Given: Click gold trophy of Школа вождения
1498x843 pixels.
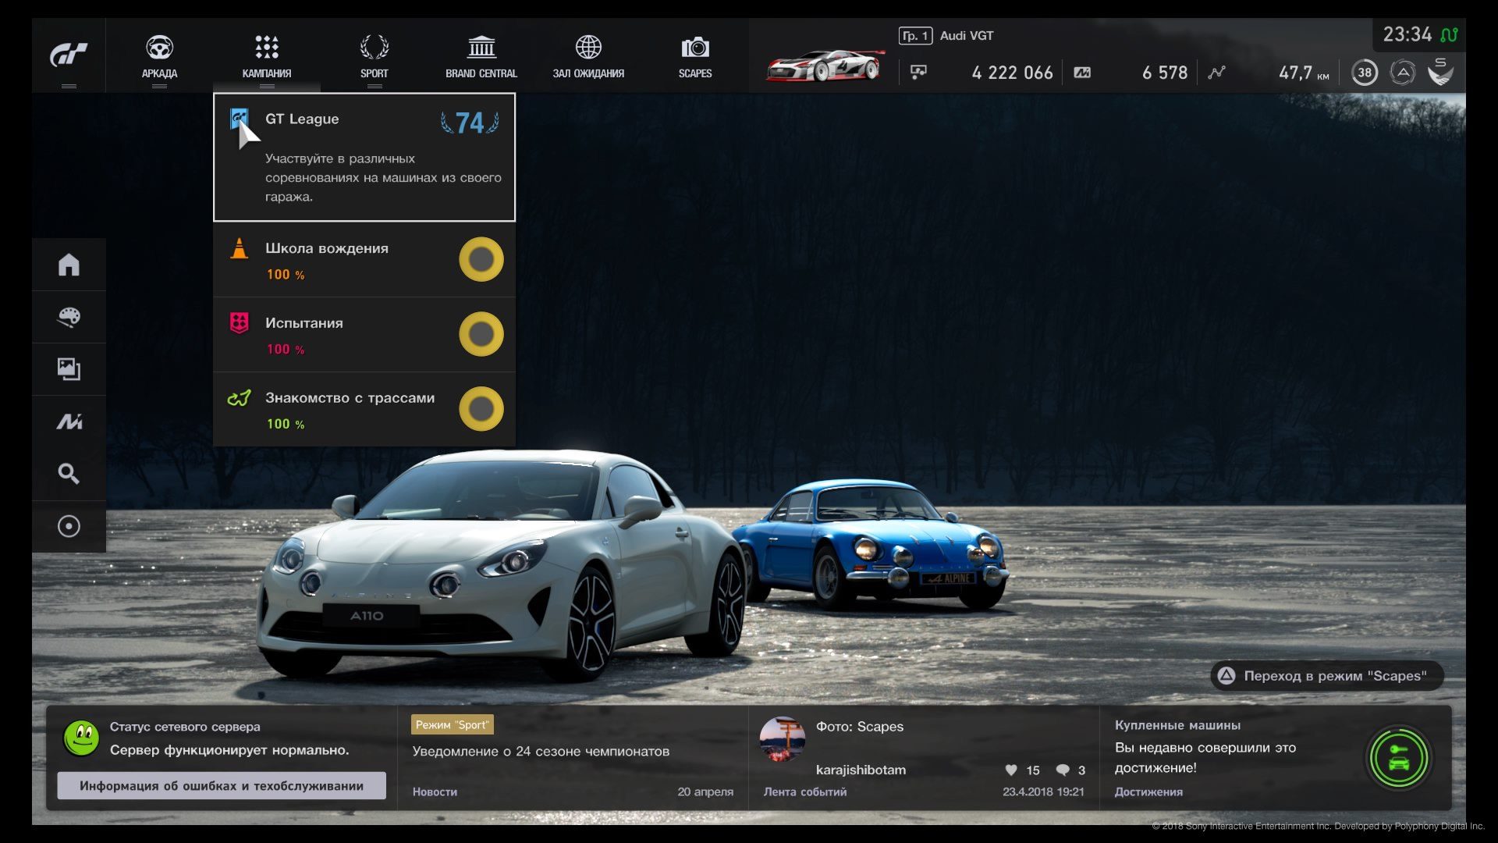Looking at the screenshot, I should pos(481,259).
